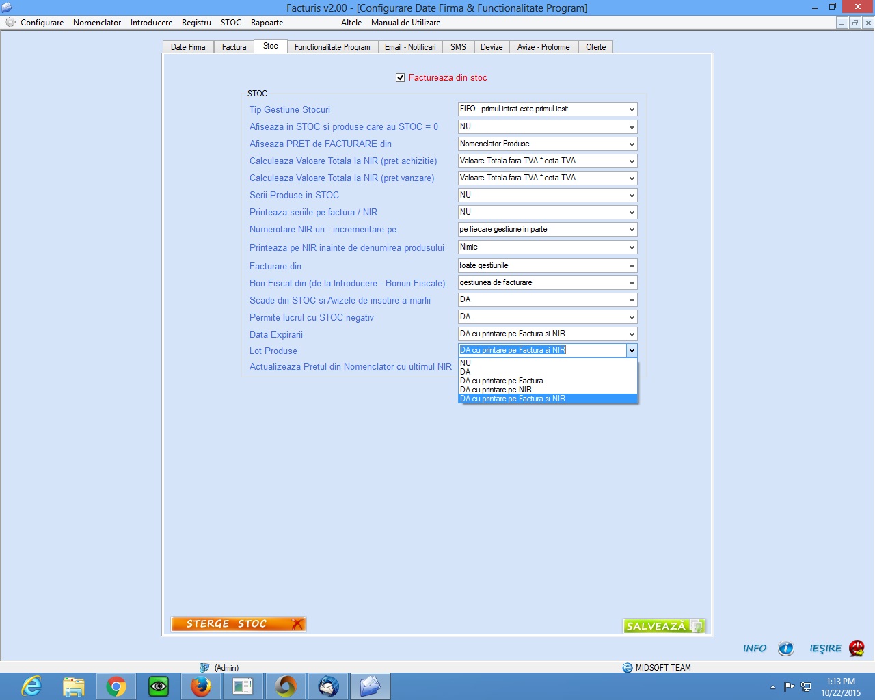Viewport: 875px width, 700px height.
Task: Open Firefox from the taskbar
Action: click(x=201, y=686)
